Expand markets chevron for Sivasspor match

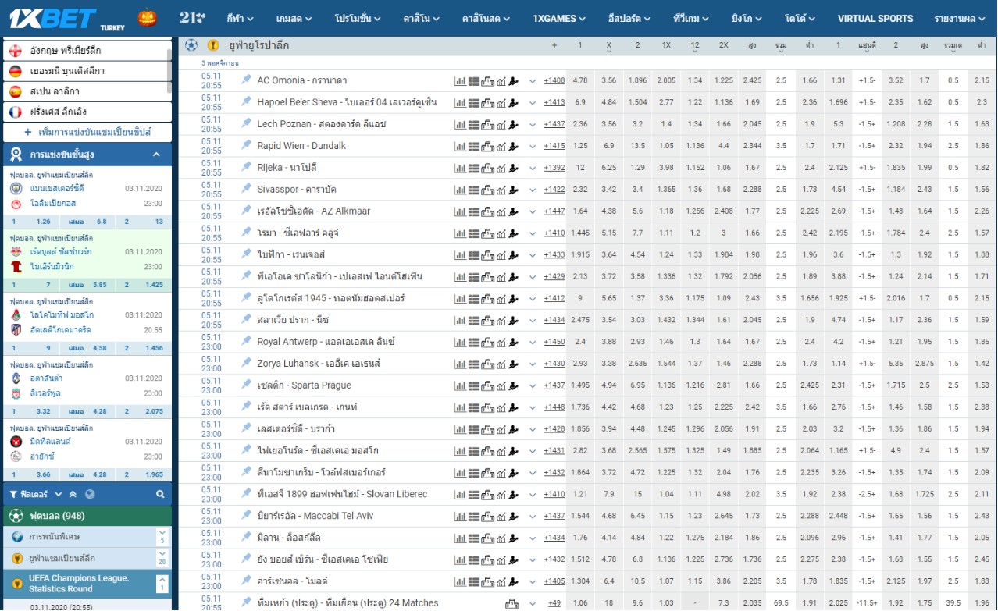coord(533,190)
